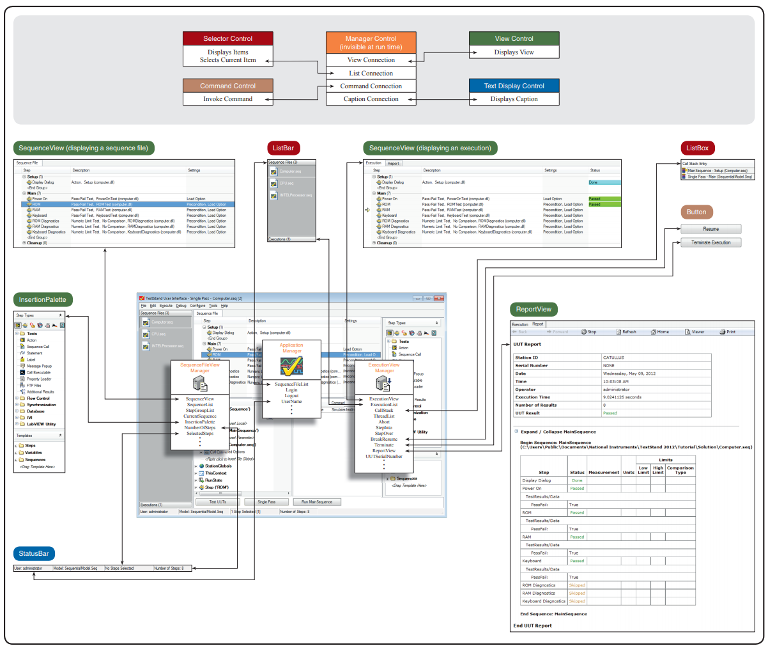Open the Execute menu in the TestStand window
768x646 pixels.
pyautogui.click(x=165, y=306)
